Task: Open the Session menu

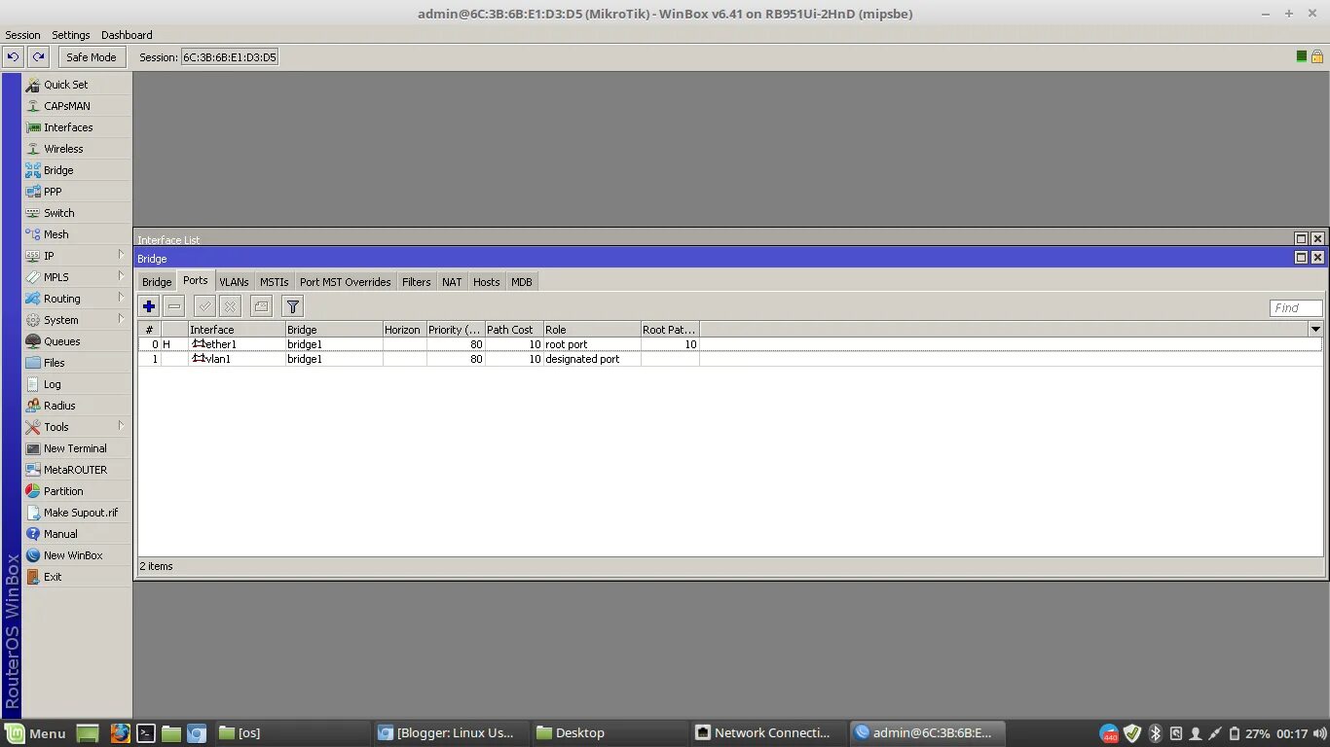Action: [22, 35]
